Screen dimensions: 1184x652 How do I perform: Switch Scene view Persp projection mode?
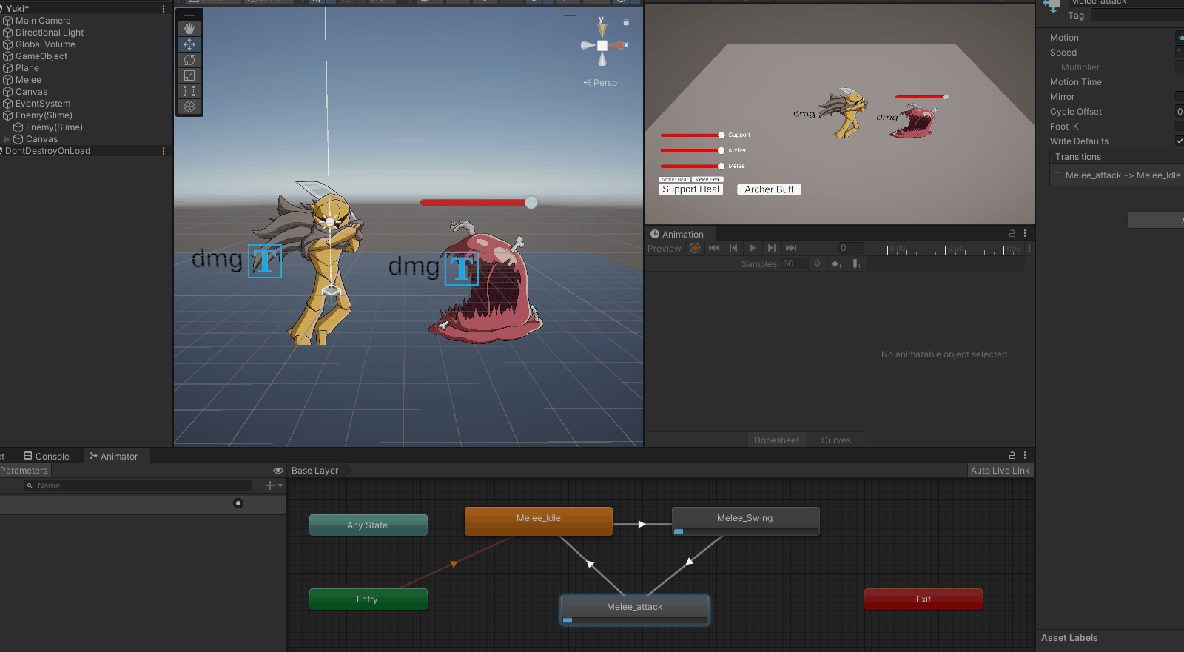pos(600,83)
